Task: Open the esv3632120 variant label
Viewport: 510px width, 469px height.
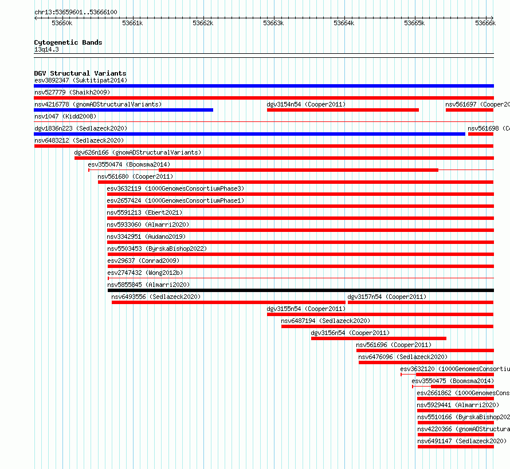Action: [x=455, y=369]
